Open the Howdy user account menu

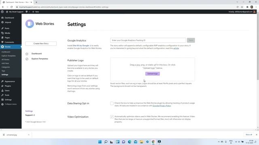[x=242, y=12]
